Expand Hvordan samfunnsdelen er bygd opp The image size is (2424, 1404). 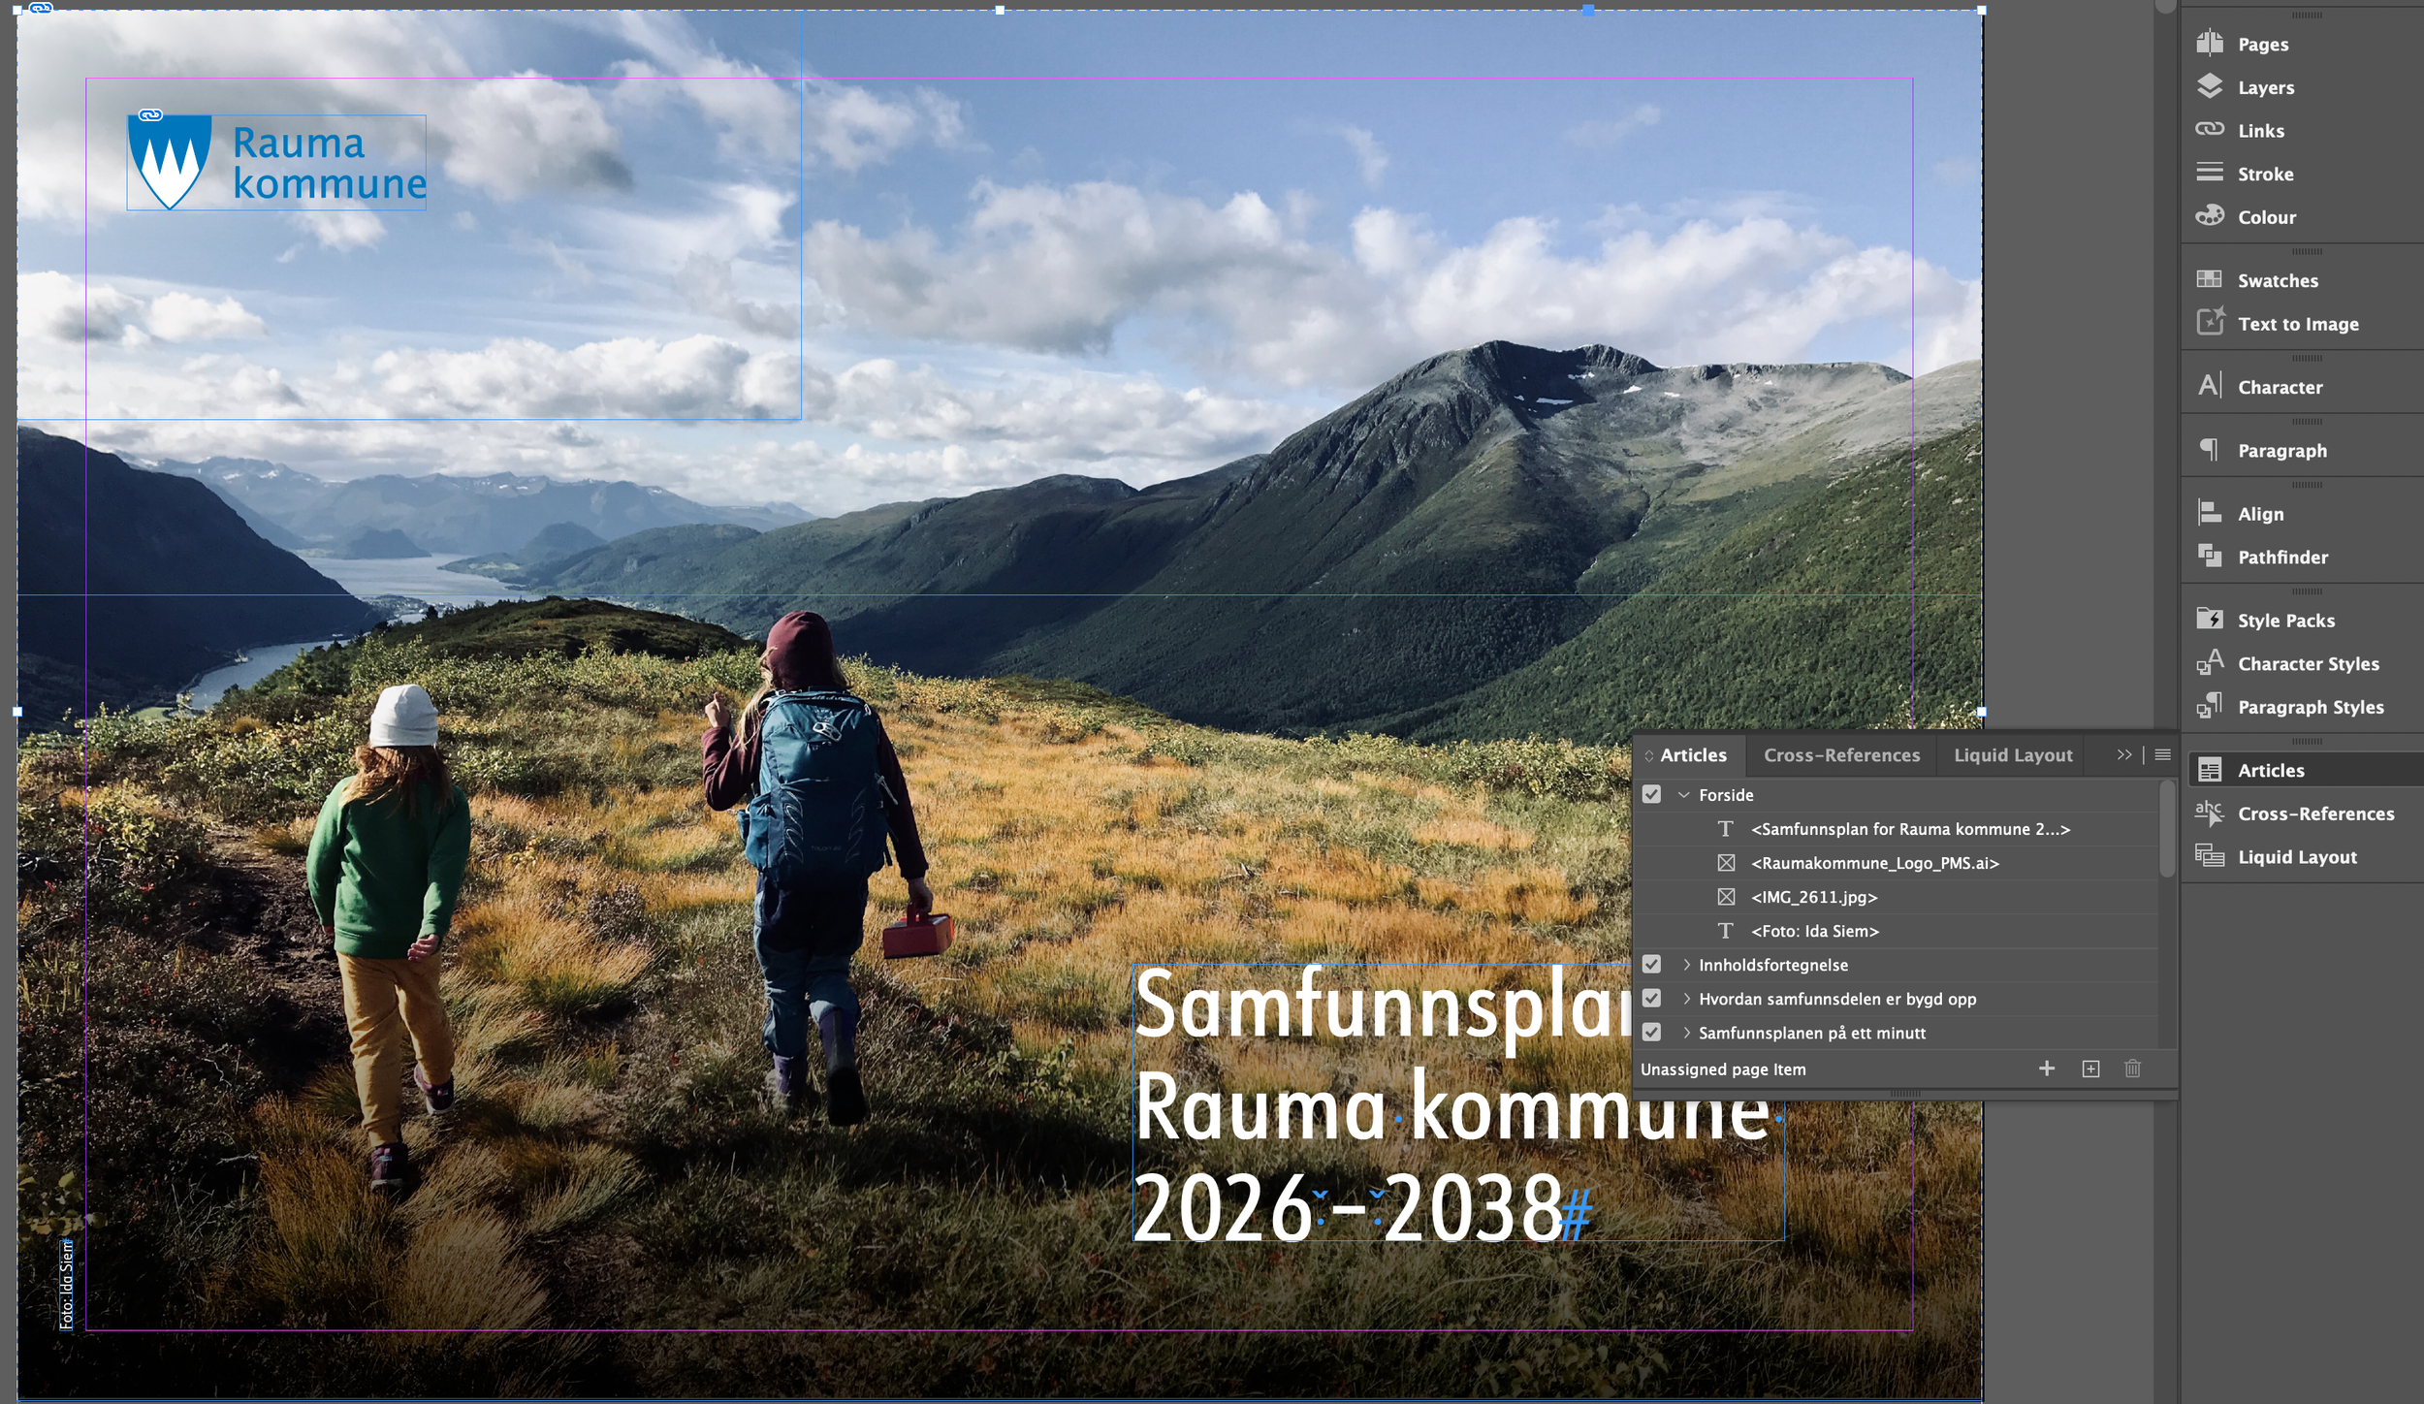[1686, 999]
